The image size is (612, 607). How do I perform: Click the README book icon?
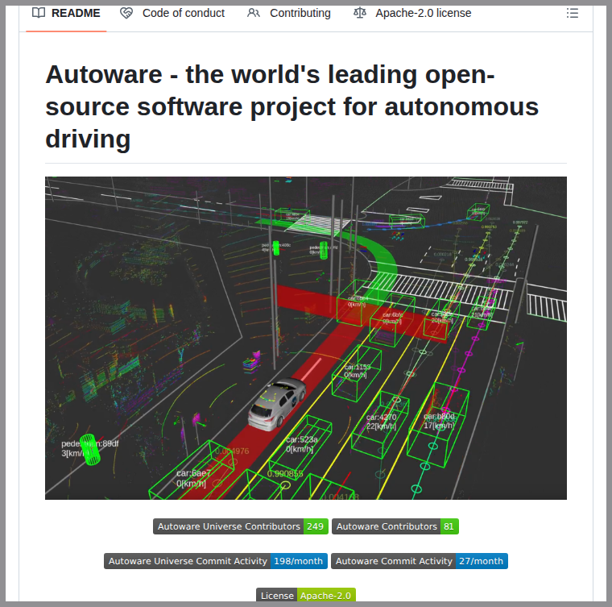coord(39,13)
